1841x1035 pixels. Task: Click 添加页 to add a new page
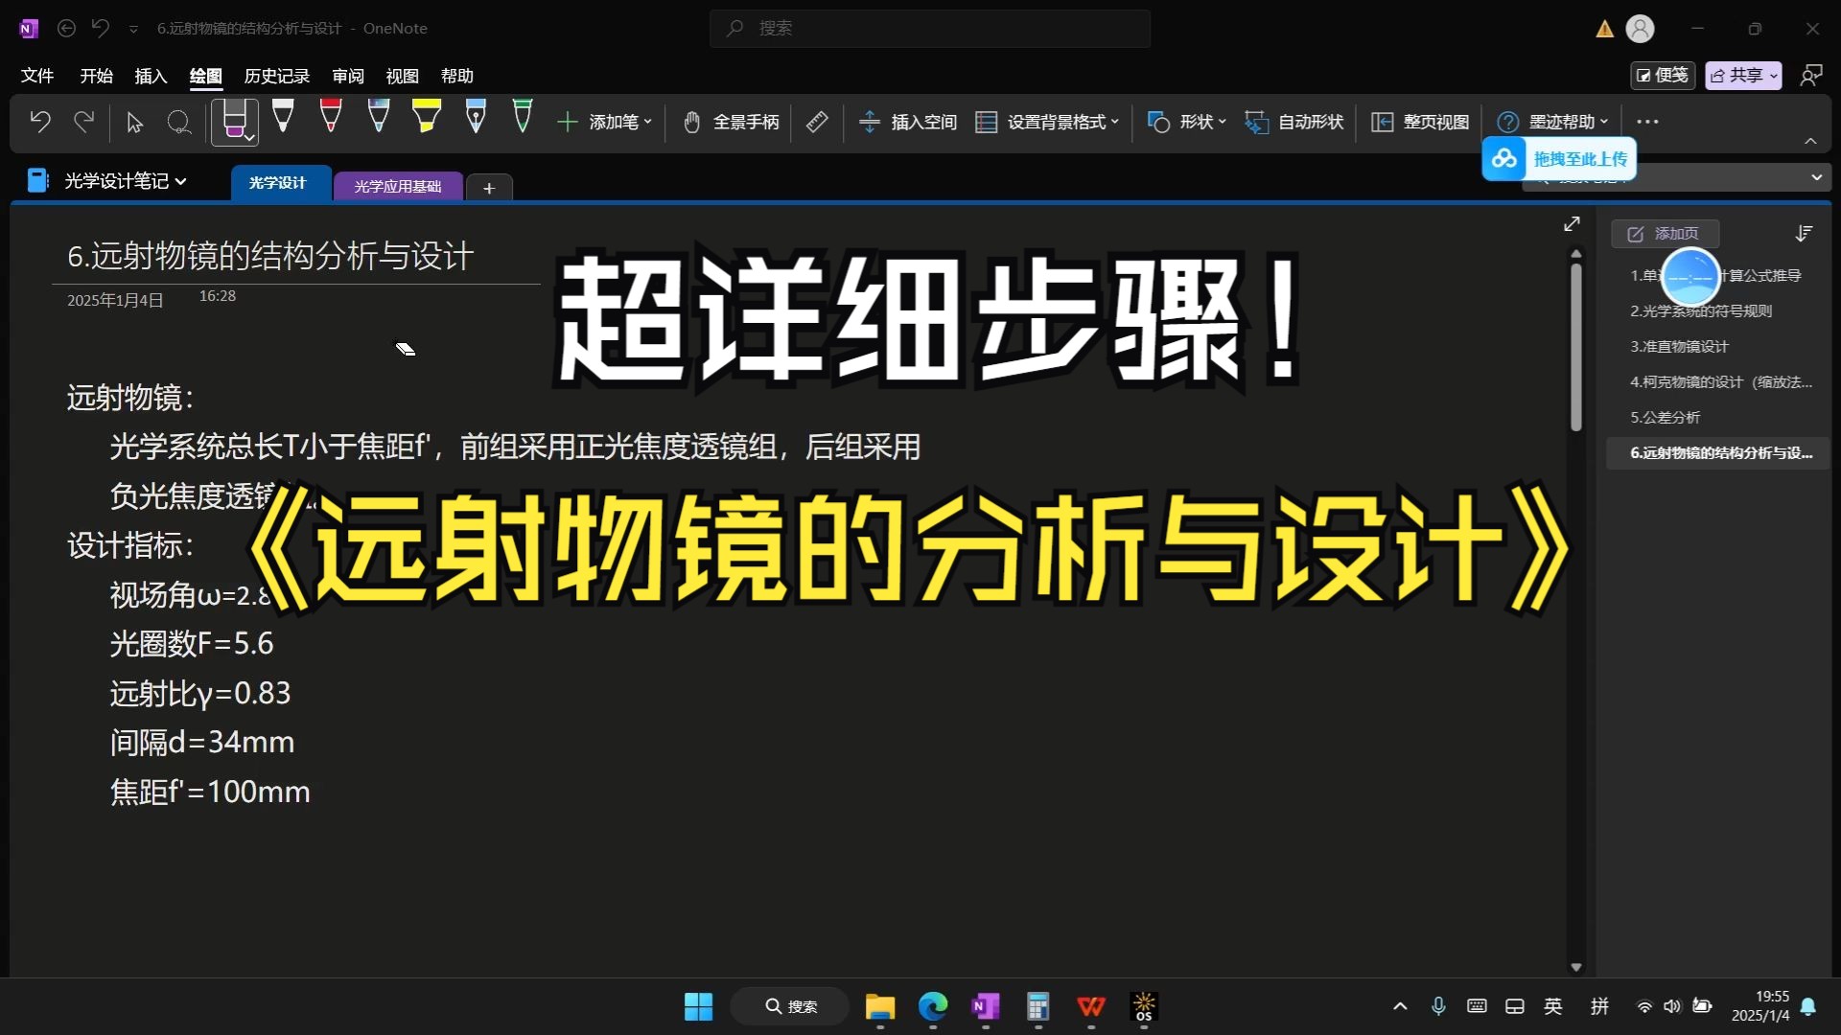click(1664, 233)
